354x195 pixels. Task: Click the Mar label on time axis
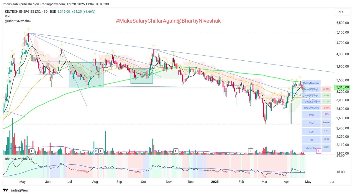(264, 182)
